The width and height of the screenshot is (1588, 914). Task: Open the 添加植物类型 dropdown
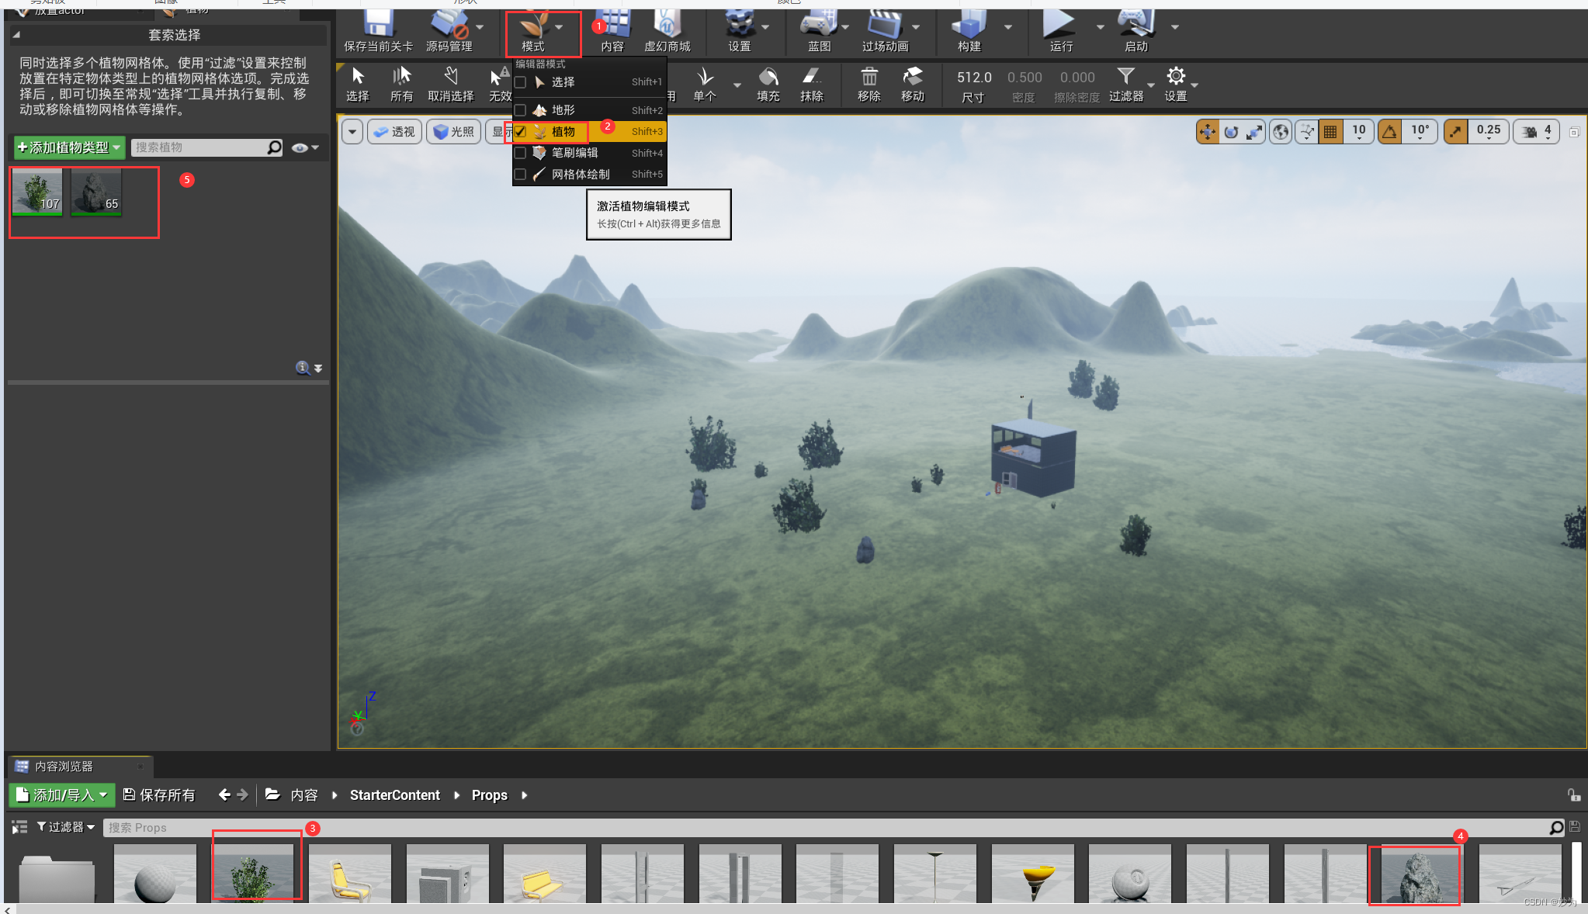point(69,147)
